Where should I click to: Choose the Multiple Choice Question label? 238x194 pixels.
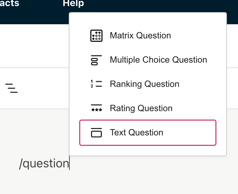[x=158, y=60]
